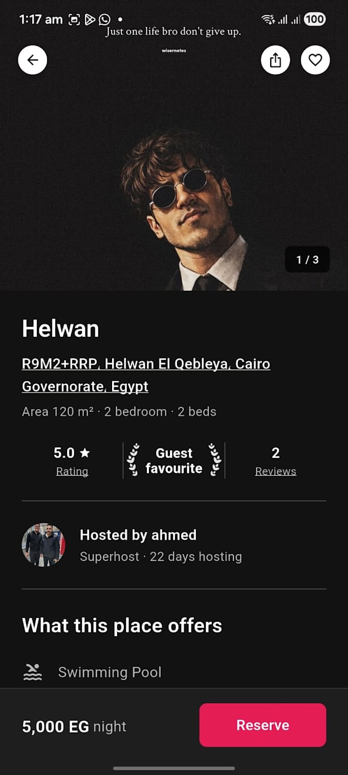This screenshot has height=775, width=348.
Task: Open host ahmed's profile picture
Action: (x=43, y=545)
